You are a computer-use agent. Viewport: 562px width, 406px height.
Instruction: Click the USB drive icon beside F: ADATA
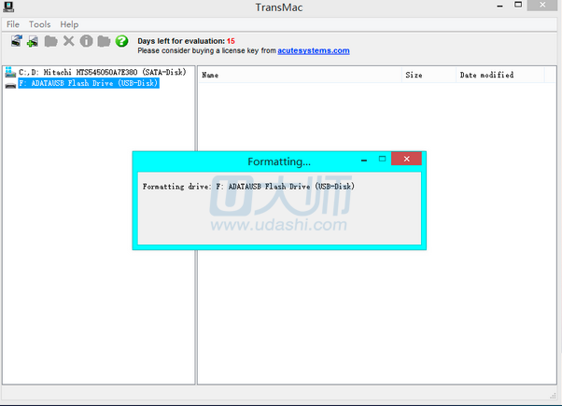pyautogui.click(x=10, y=84)
